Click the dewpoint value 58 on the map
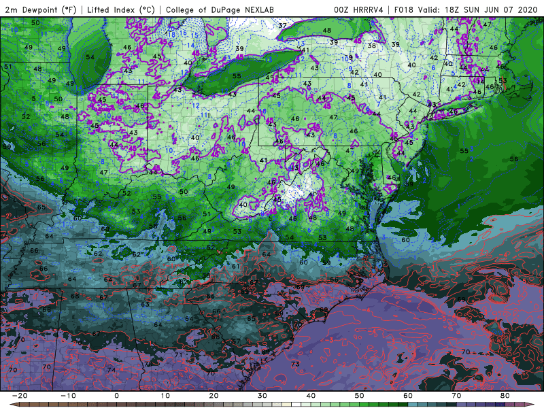The height and width of the screenshot is (408, 544). pyautogui.click(x=153, y=226)
